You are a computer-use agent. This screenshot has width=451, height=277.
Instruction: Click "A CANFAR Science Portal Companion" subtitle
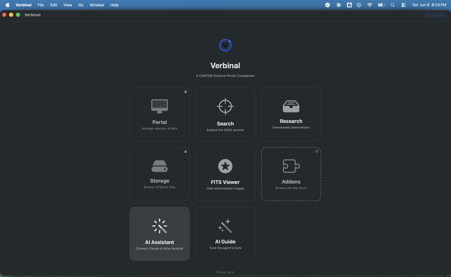coord(225,76)
